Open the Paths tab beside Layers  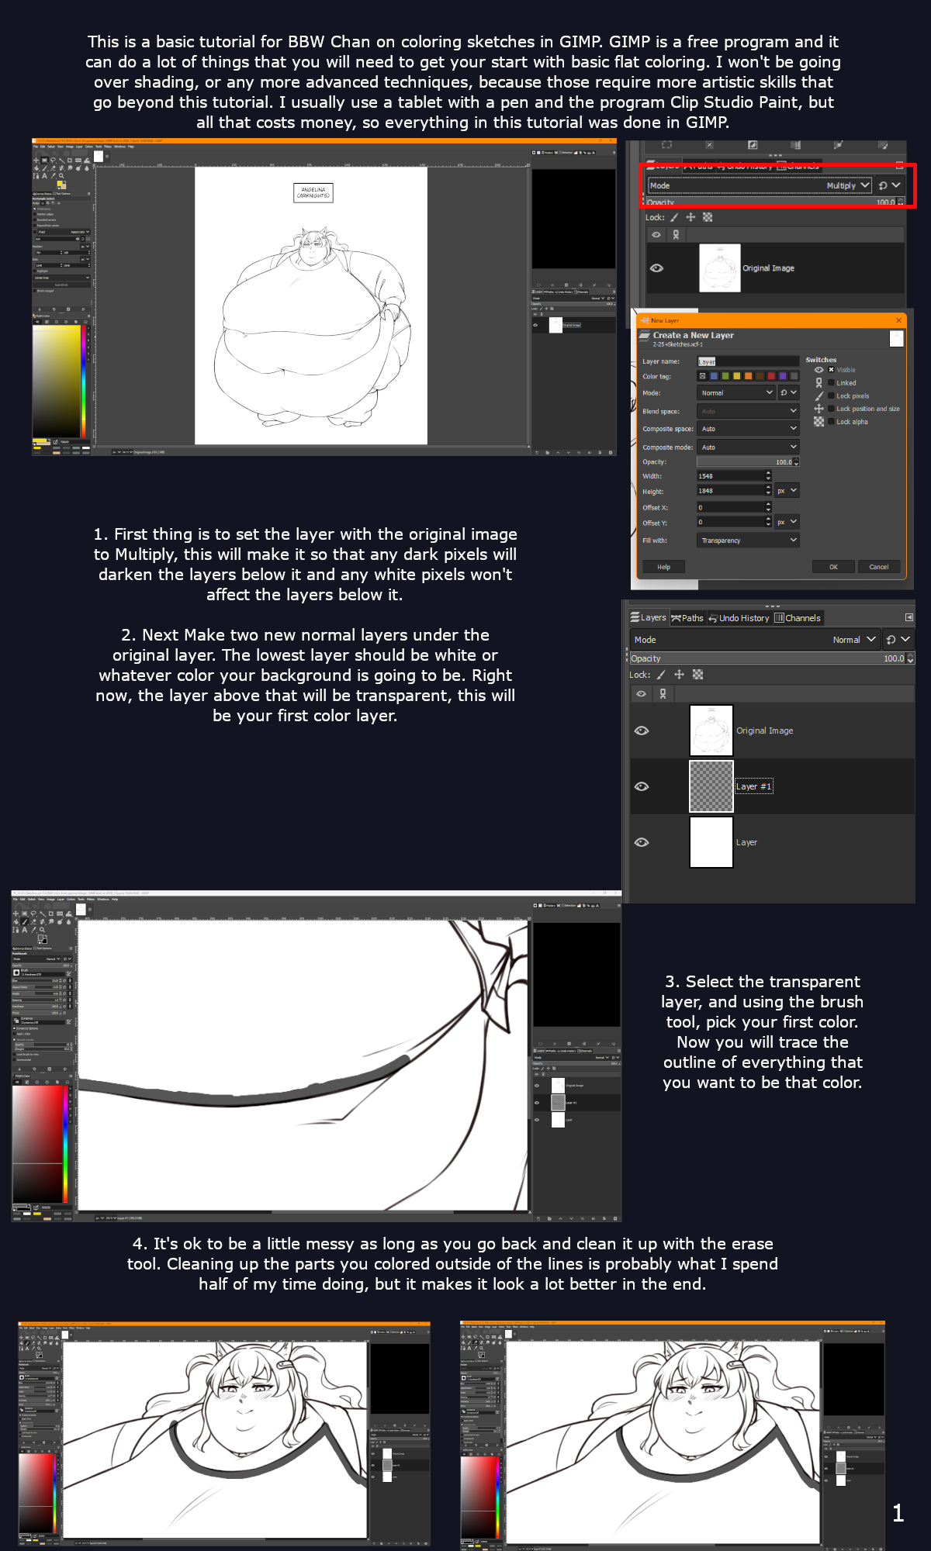687,618
